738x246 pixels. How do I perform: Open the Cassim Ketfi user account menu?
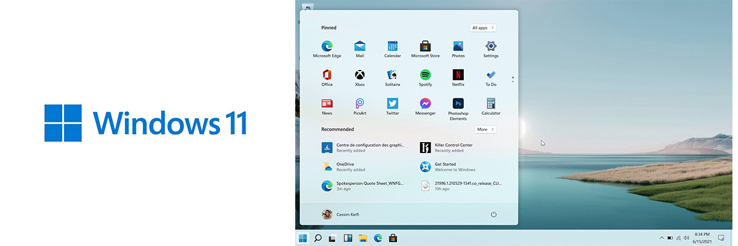pos(340,214)
